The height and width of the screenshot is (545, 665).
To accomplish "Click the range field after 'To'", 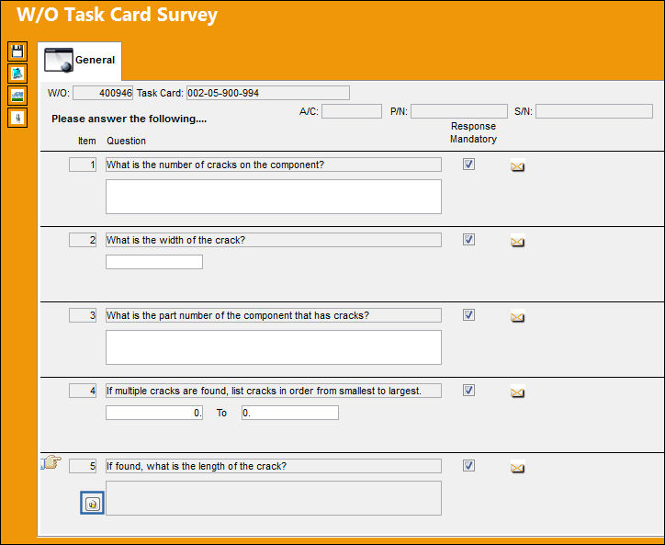I will click(290, 413).
